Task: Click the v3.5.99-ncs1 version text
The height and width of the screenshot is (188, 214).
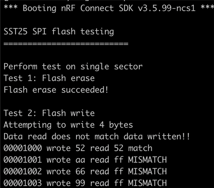Action: tap(167, 8)
